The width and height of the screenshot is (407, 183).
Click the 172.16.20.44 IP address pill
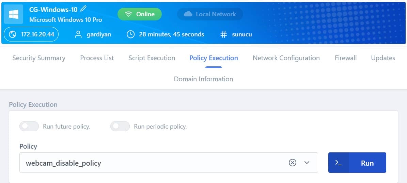(31, 34)
